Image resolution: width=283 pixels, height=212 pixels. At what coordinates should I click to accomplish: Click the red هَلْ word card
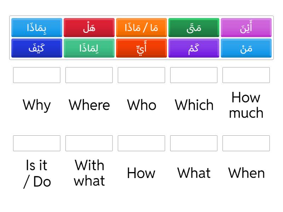[89, 28]
